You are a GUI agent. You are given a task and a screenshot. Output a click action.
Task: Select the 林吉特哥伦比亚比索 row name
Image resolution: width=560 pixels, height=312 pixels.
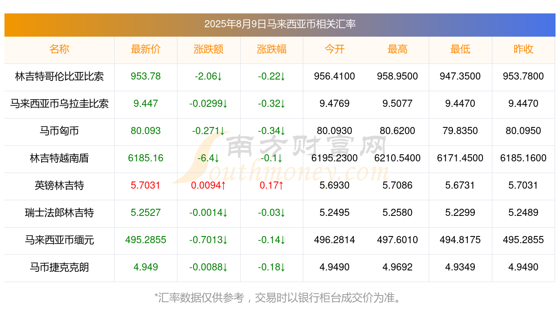(x=60, y=76)
